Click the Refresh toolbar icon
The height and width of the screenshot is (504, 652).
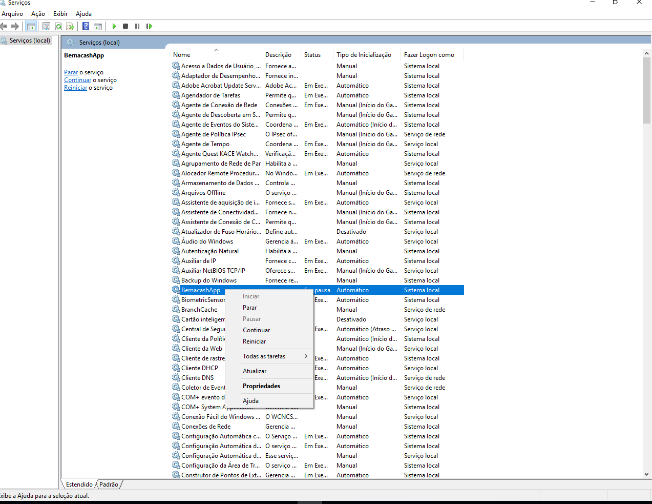[x=58, y=26]
